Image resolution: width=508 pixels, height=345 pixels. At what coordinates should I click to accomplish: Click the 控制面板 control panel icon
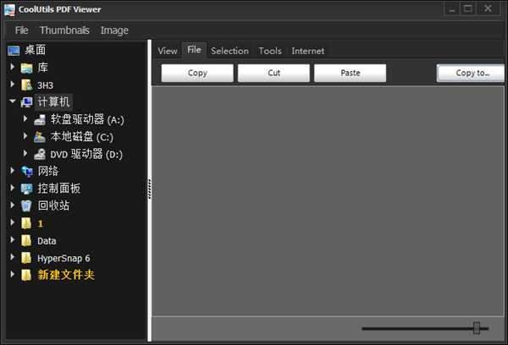click(x=26, y=189)
